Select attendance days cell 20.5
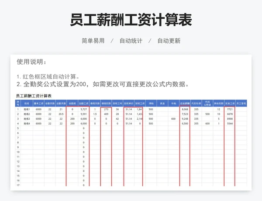The height and width of the screenshot is (201, 262). coord(61,114)
